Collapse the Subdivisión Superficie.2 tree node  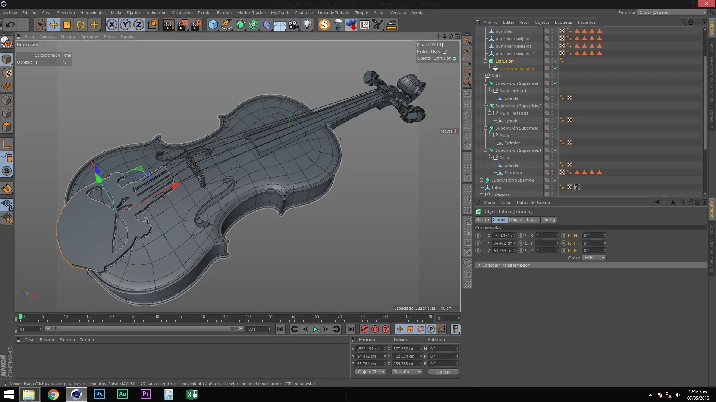(x=486, y=106)
